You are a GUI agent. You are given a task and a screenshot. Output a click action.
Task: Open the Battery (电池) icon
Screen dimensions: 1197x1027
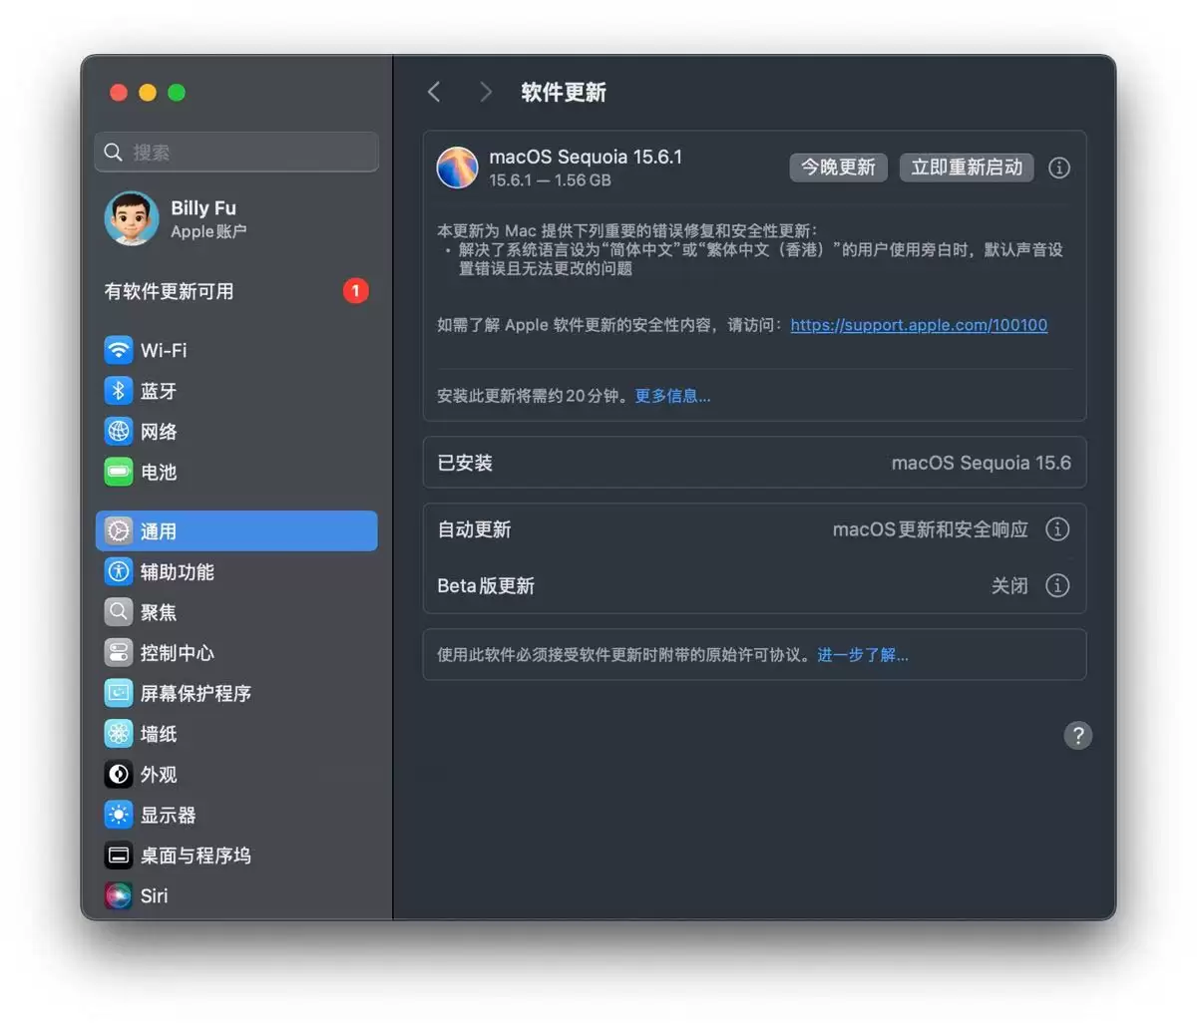119,472
